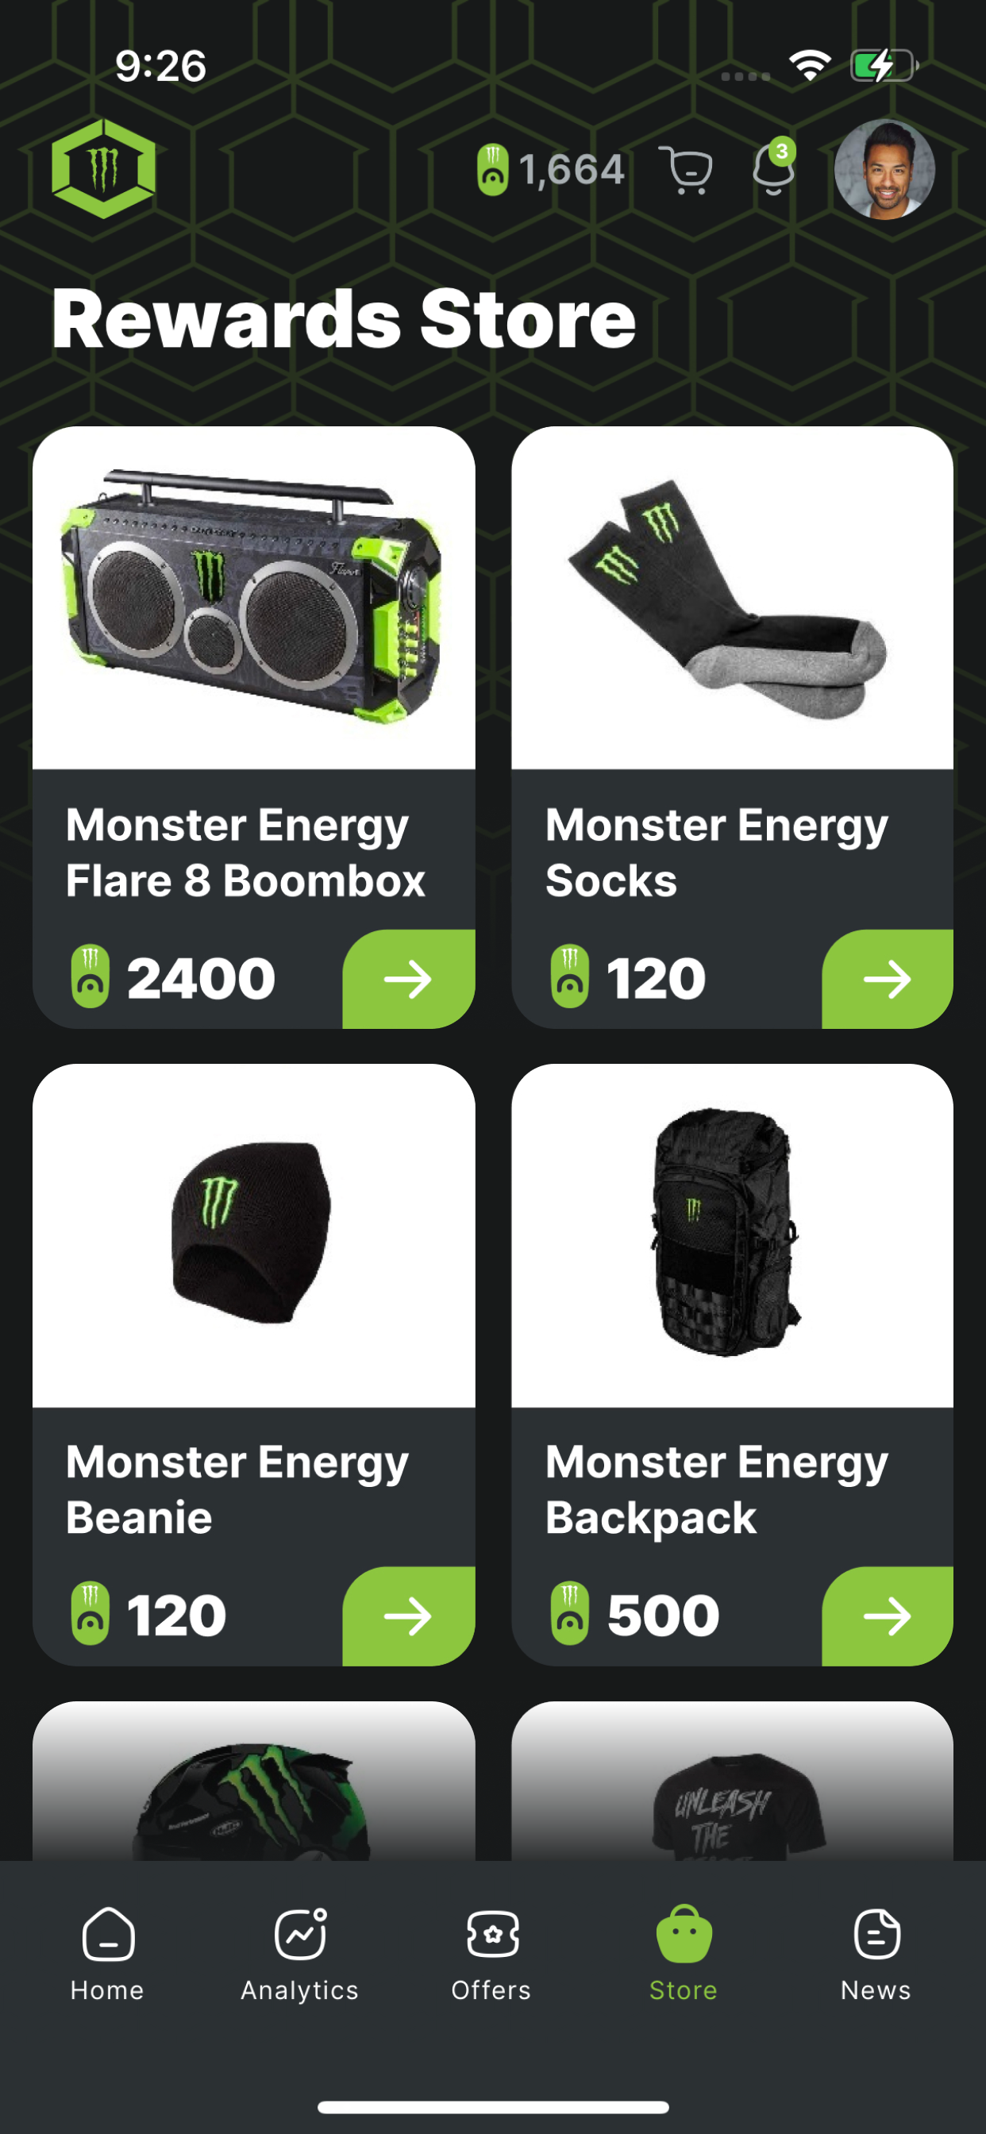
Task: Open the Offers tab
Action: [492, 1956]
